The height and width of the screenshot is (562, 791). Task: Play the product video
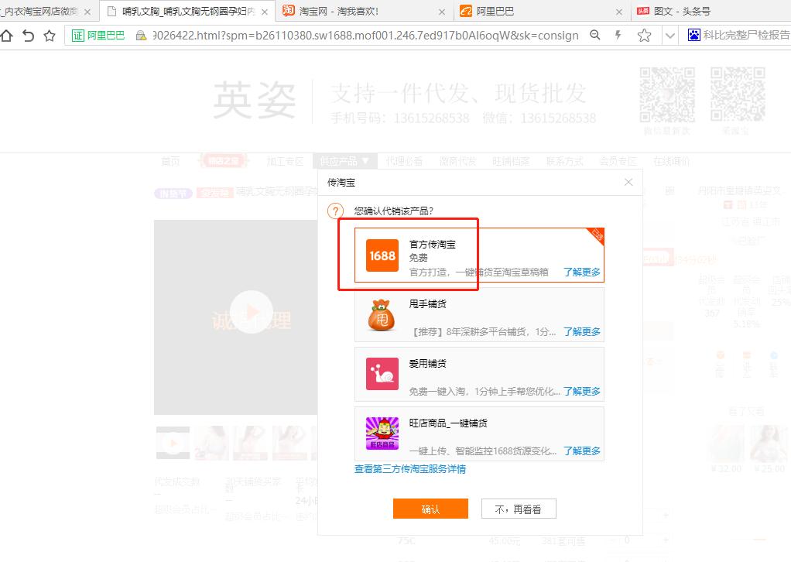[x=252, y=311]
